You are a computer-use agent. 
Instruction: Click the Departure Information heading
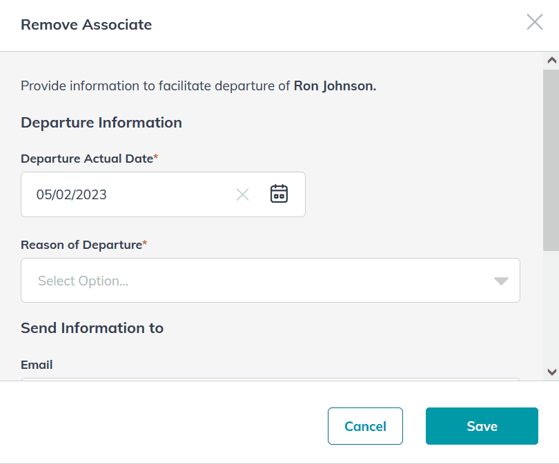tap(101, 123)
